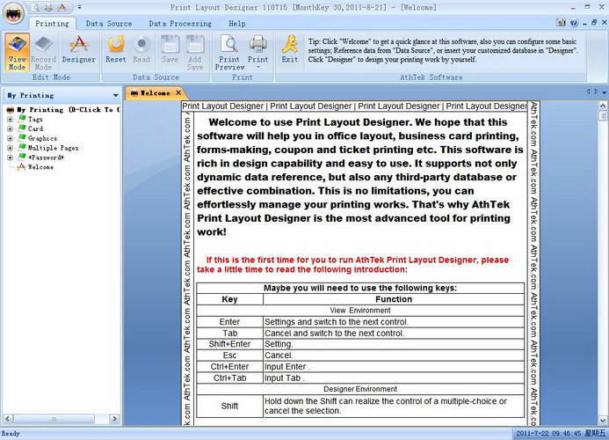Open the quick access toolbar customize arrow
Screen dimensions: 609x440
[x=79, y=7]
